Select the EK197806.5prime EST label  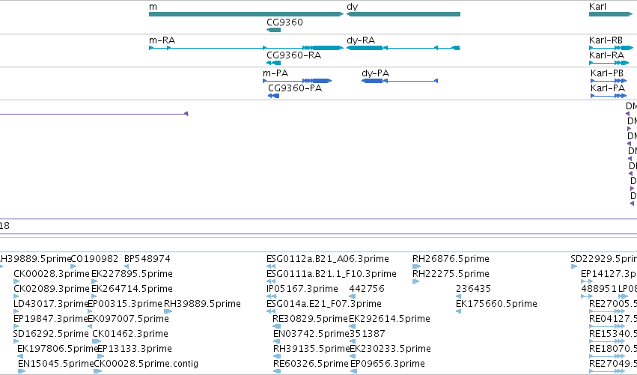coord(58,349)
